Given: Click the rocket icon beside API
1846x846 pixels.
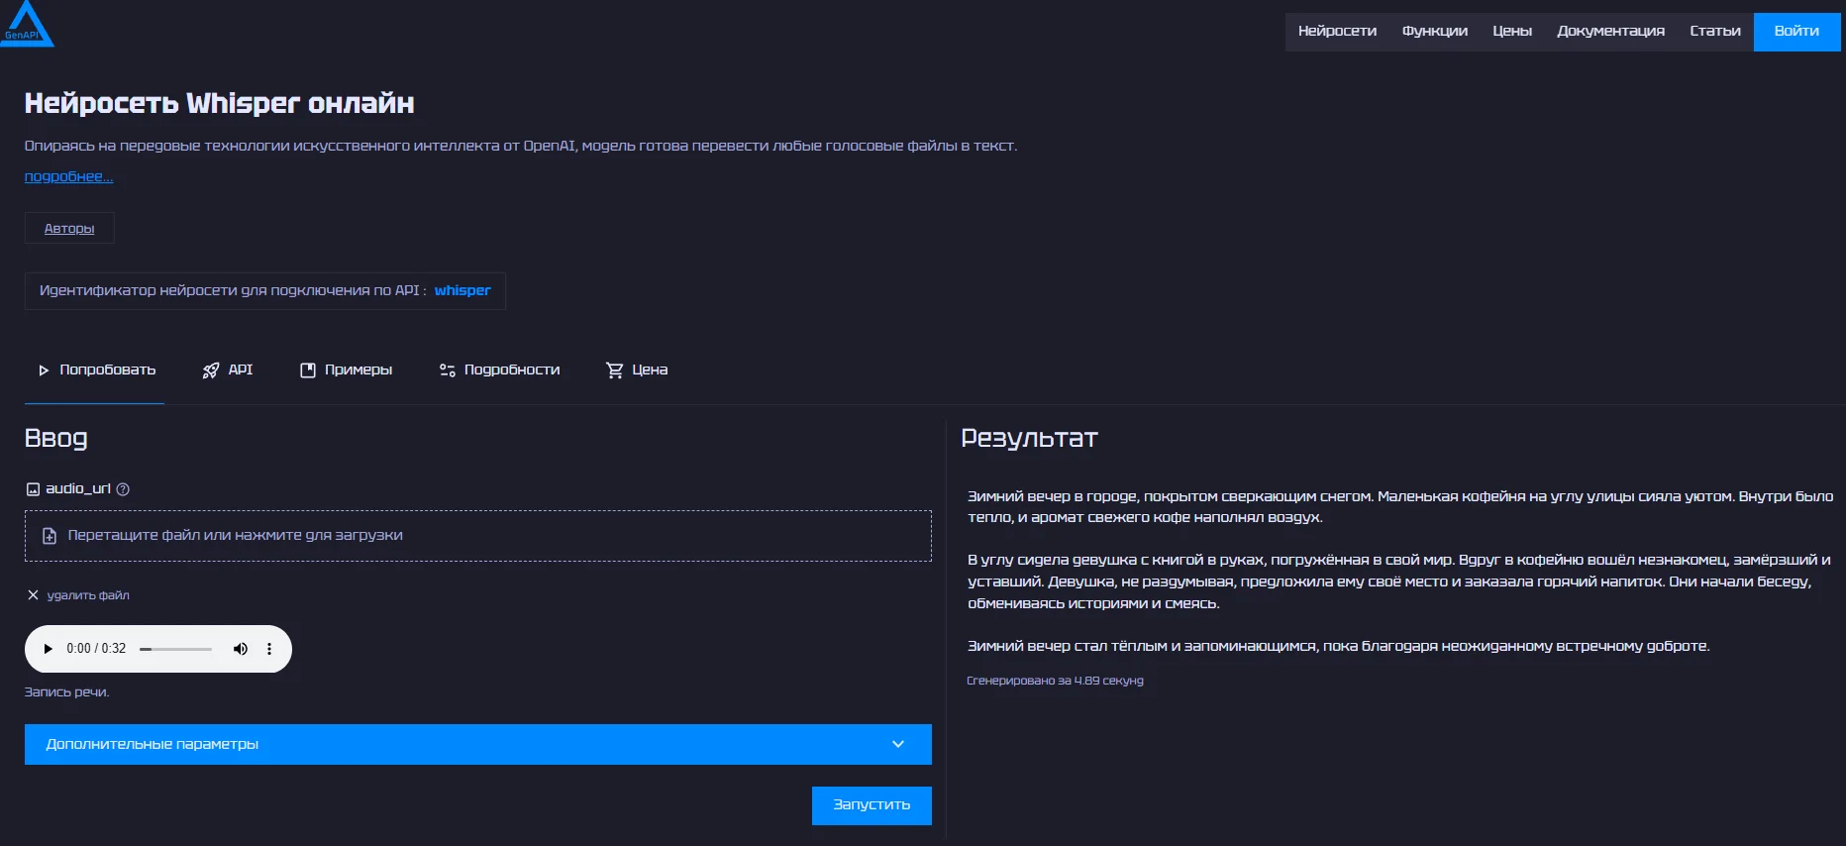Looking at the screenshot, I should pyautogui.click(x=211, y=370).
